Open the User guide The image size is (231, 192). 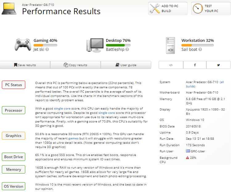pos(126,65)
